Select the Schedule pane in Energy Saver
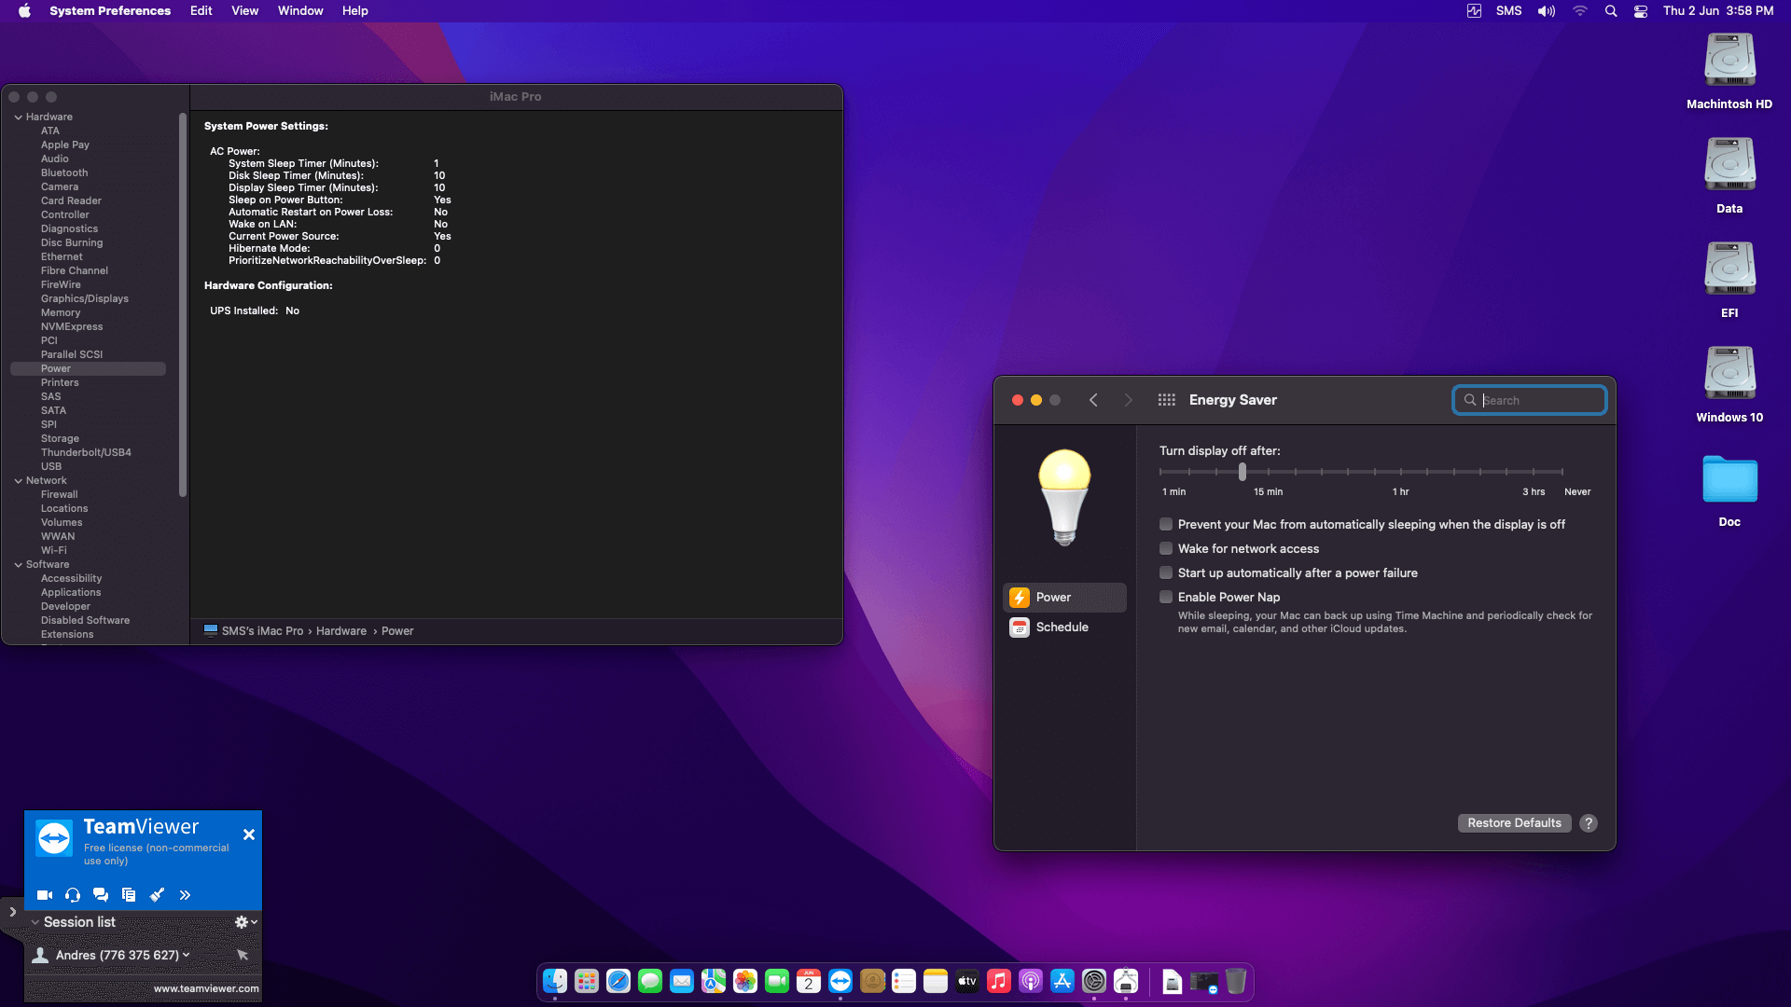The width and height of the screenshot is (1791, 1007). [1062, 628]
